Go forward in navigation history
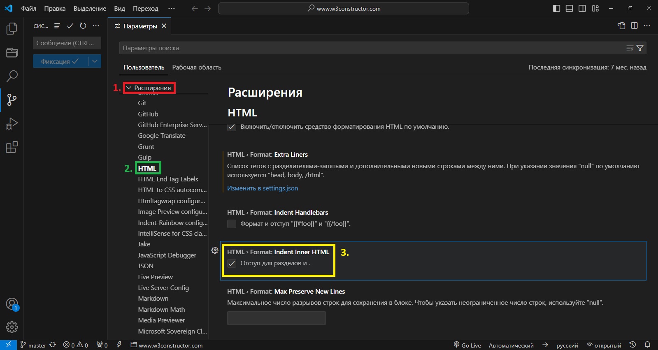658x350 pixels. 207,9
